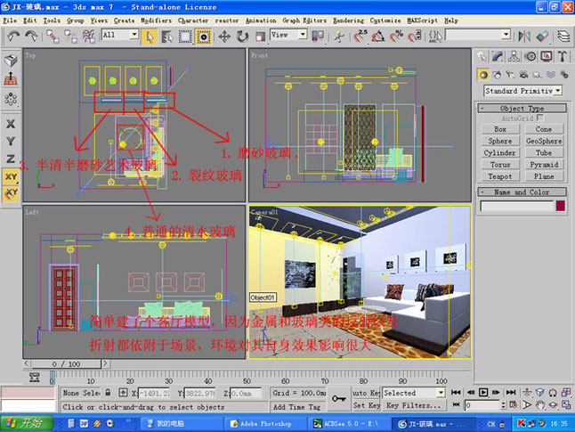Toggle the 3D Snaps magnet icon
Viewport: 575px width, 432px height.
(x=360, y=37)
